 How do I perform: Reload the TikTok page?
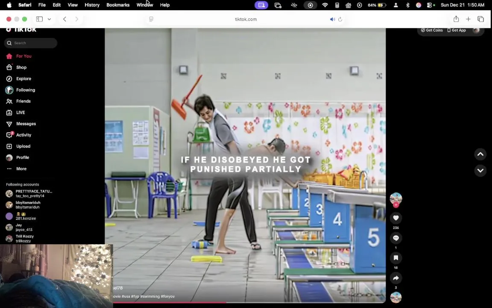(340, 19)
